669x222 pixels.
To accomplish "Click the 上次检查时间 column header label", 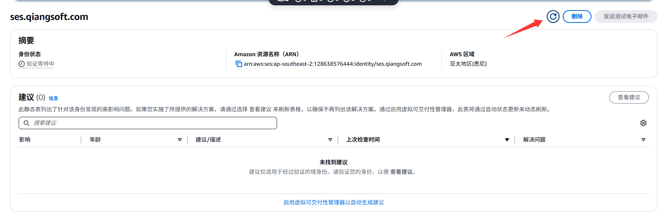I will click(x=363, y=139).
